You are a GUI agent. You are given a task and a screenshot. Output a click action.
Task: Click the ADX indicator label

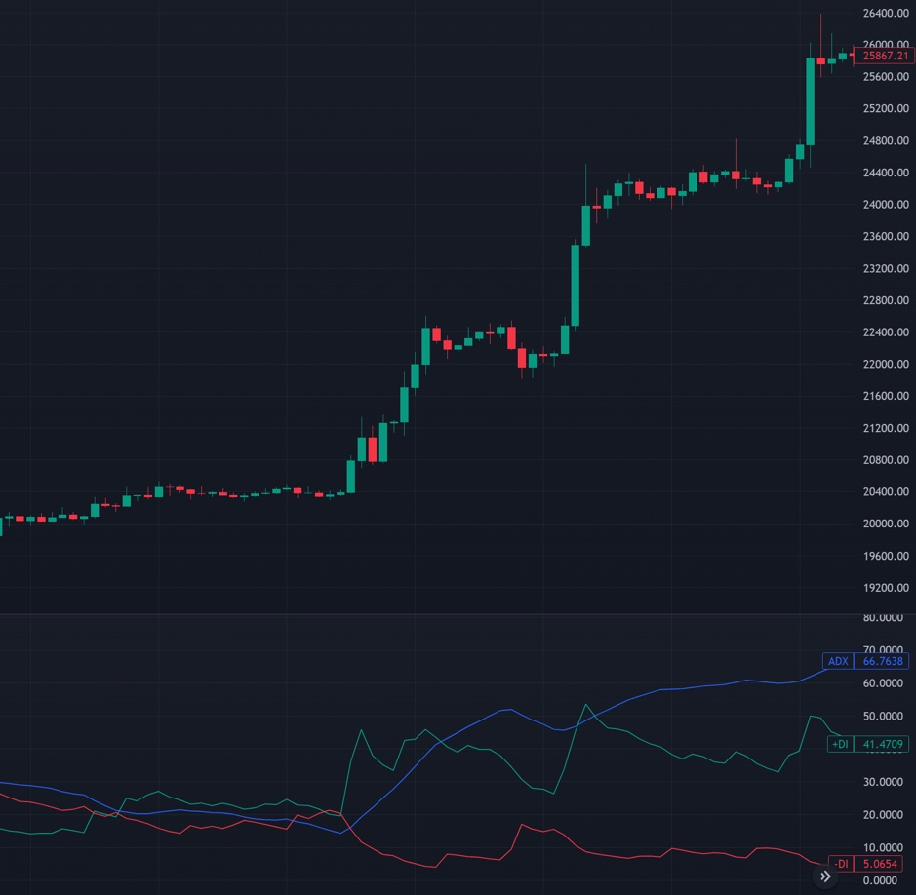click(838, 661)
